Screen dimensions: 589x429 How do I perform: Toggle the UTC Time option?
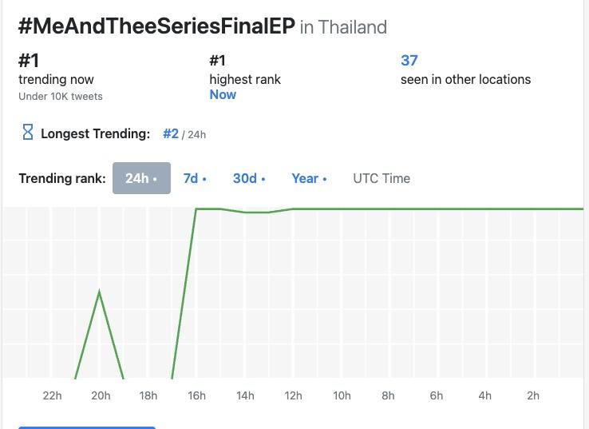381,178
